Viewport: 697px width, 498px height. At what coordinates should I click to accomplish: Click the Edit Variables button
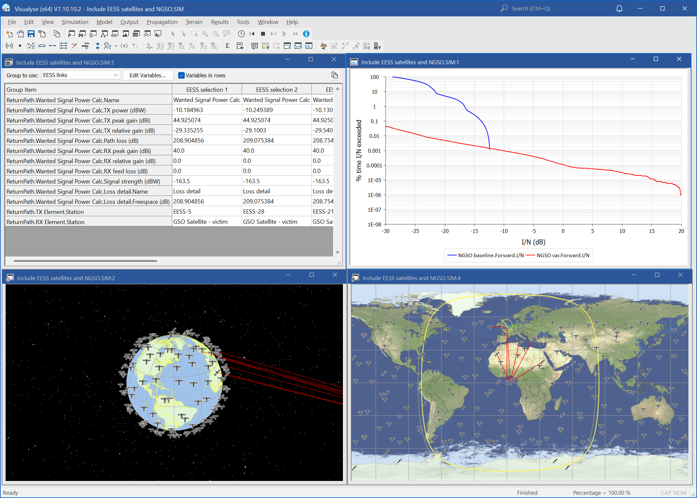tap(148, 75)
